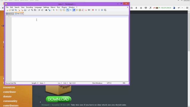
Task: Open the File menu
Action: pyautogui.click(x=7, y=7)
